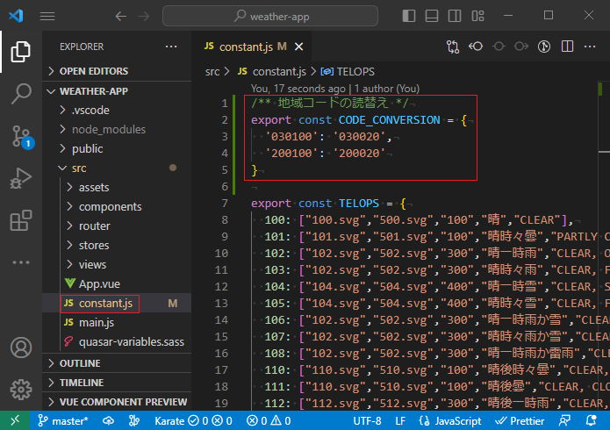
Task: Open App.vue in the explorer
Action: (117, 284)
